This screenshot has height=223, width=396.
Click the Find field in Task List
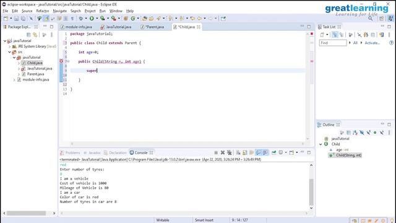point(333,43)
